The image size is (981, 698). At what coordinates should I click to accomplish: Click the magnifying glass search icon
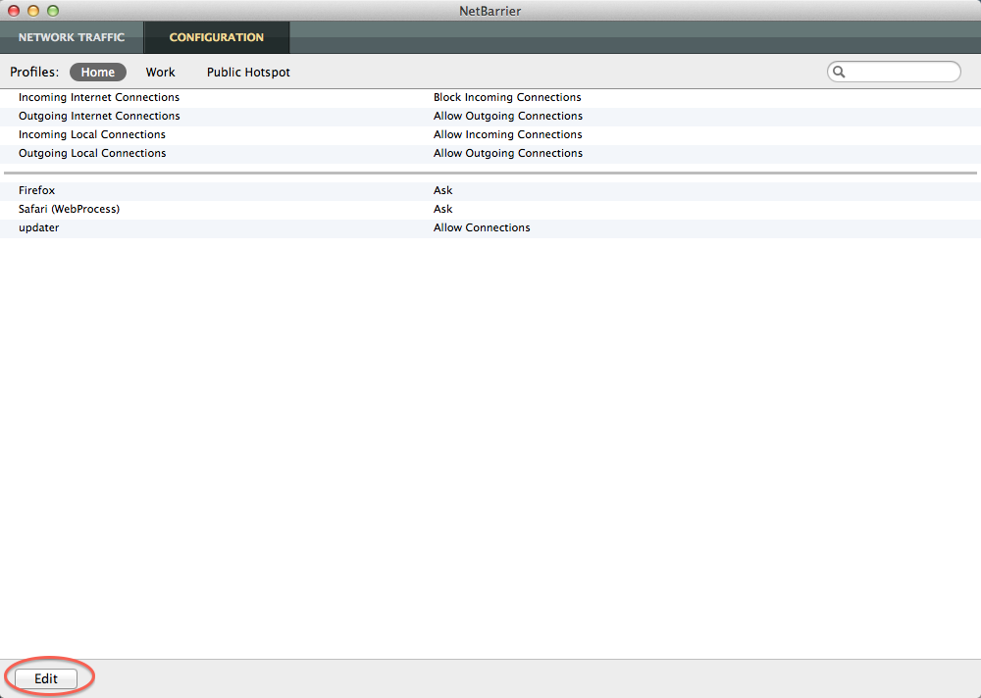coord(839,72)
